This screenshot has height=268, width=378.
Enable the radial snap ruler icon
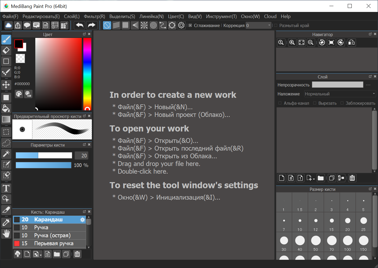(144, 25)
